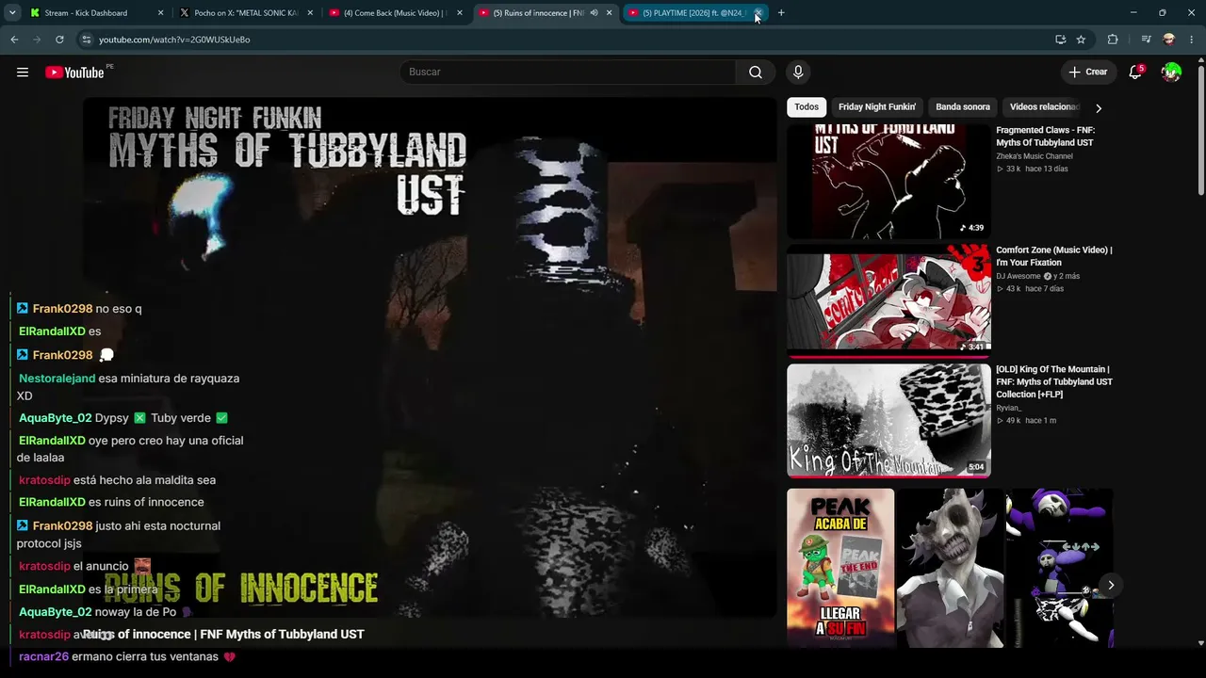The image size is (1206, 678).
Task: Click chat message 'noway la de Po'
Action: (136, 612)
